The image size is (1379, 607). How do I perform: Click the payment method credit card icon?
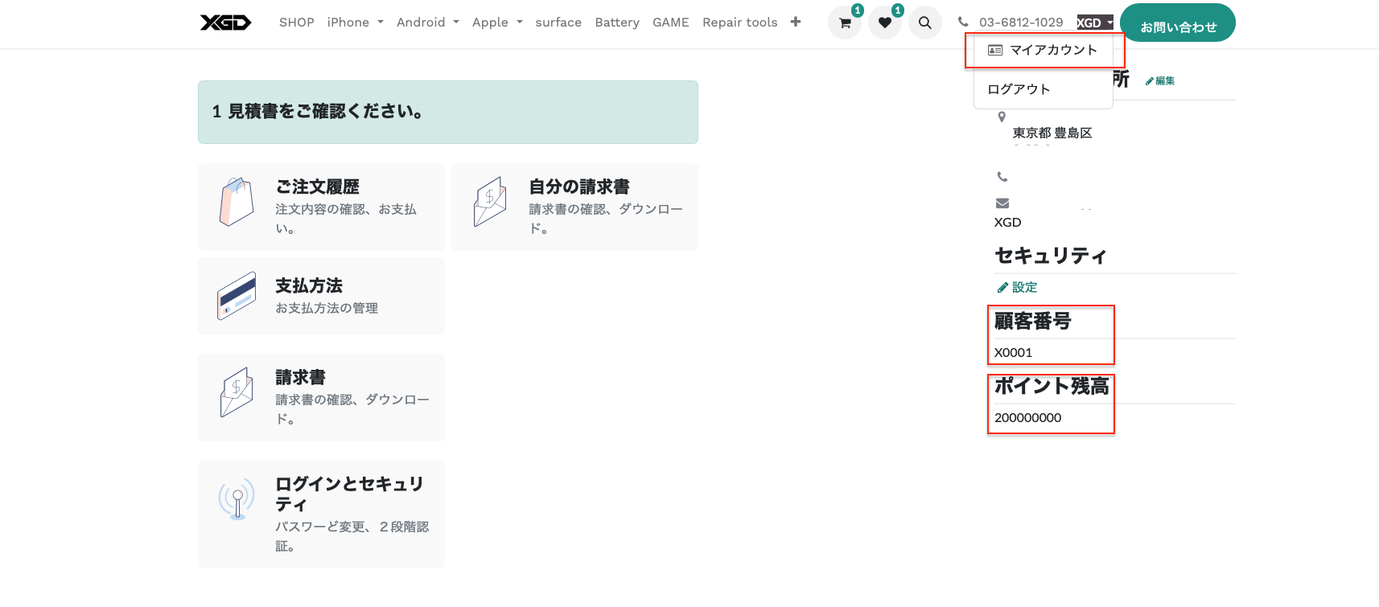[236, 296]
